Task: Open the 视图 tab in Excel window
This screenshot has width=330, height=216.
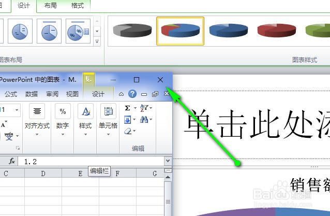Action: (x=72, y=94)
